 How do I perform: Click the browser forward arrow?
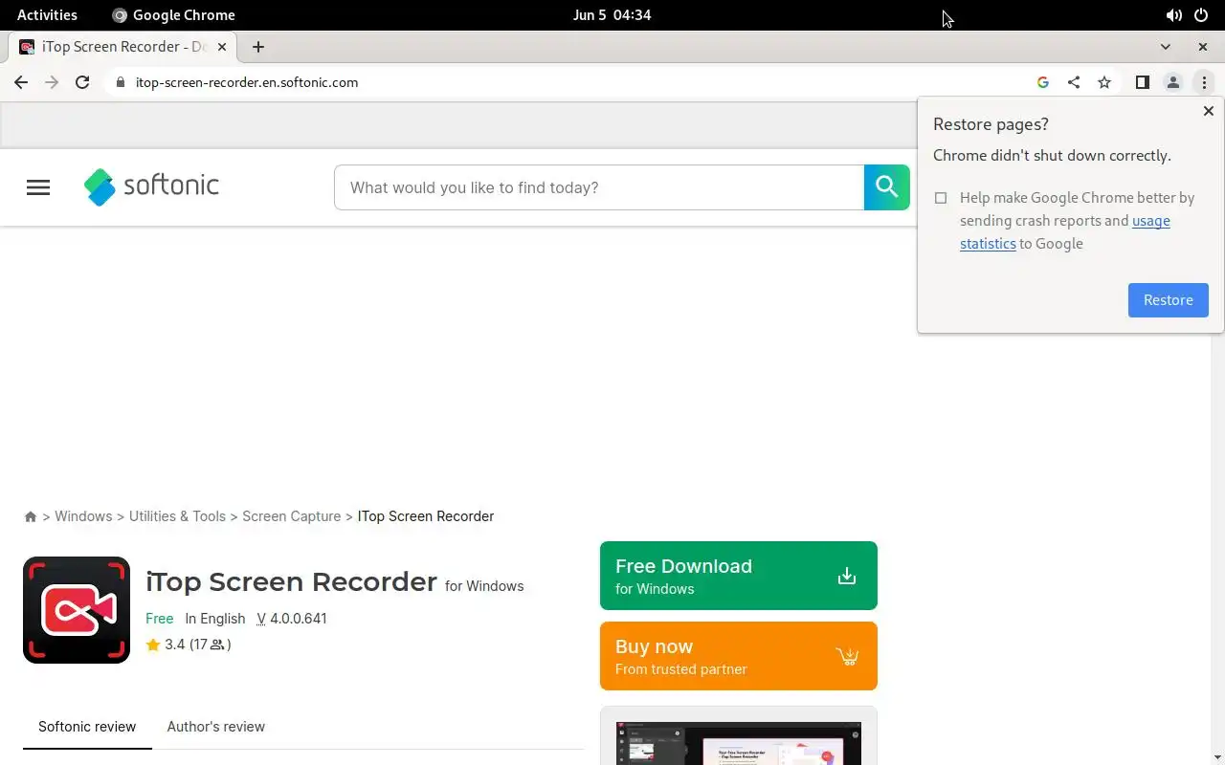[52, 82]
